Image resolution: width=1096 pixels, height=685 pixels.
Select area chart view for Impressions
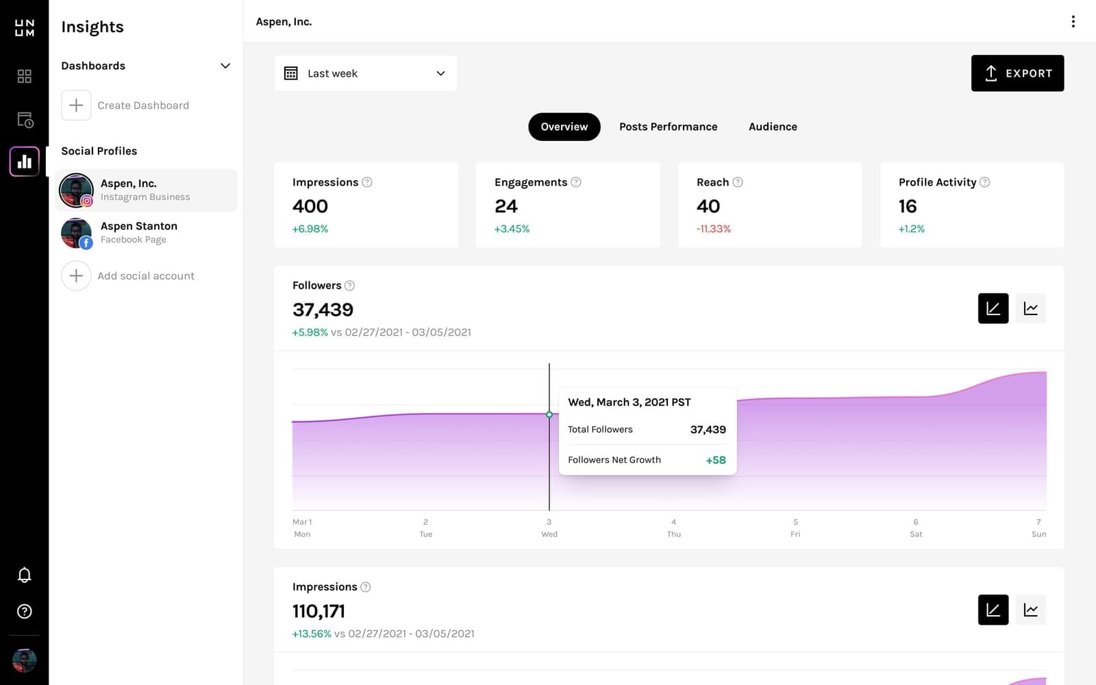pyautogui.click(x=993, y=610)
